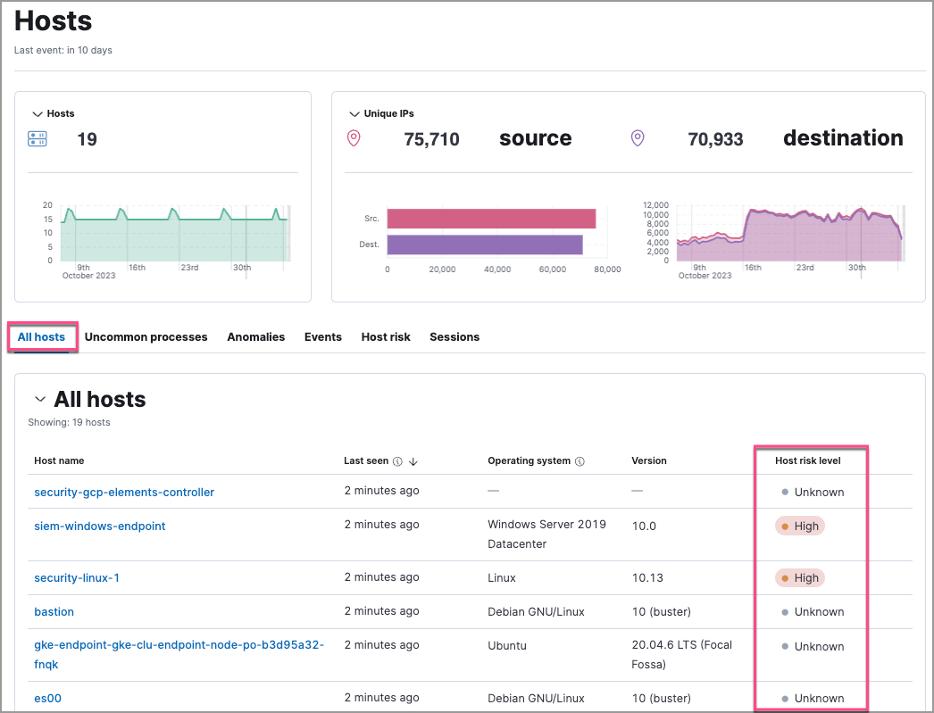Viewport: 934px width, 713px height.
Task: Click the High risk badge for siem-windows-endpoint
Action: [799, 526]
